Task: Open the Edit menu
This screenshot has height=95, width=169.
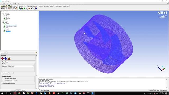Action: pyautogui.click(x=4, y=3)
